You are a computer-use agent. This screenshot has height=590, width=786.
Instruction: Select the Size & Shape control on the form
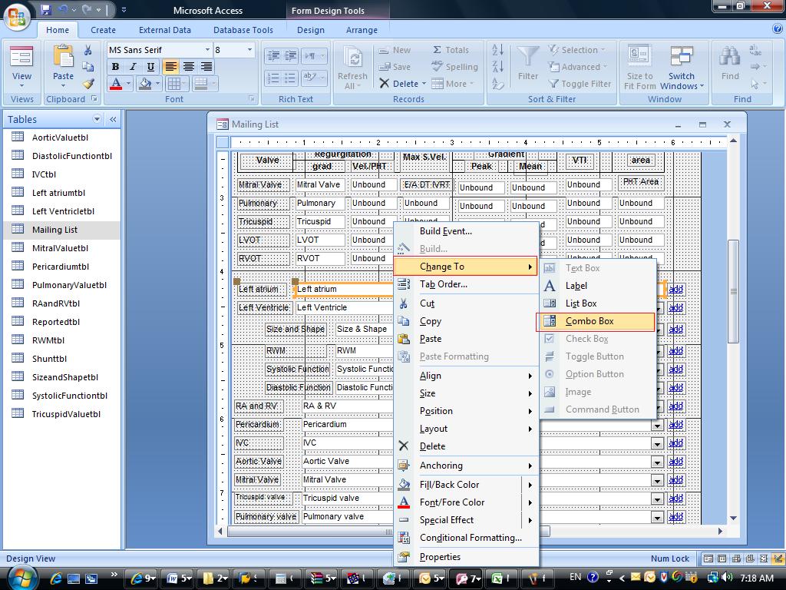click(362, 329)
